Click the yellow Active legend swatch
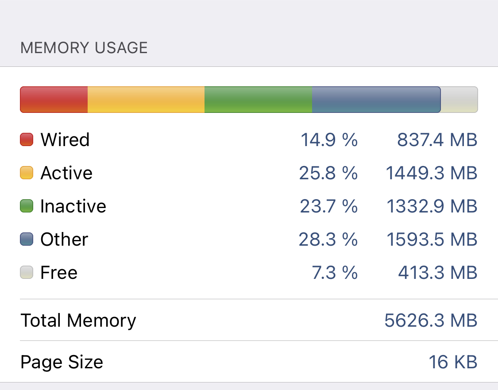Image resolution: width=498 pixels, height=390 pixels. [27, 173]
